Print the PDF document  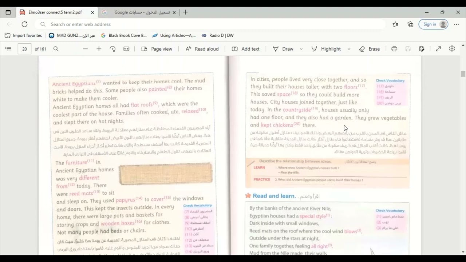394,49
